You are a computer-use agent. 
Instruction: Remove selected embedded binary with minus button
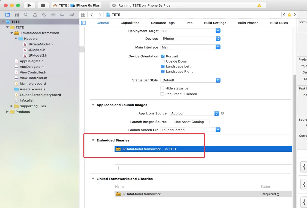126,168
